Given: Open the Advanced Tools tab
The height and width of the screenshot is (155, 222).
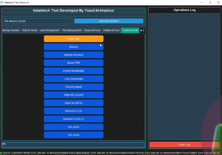Looking at the screenshot, I should (x=92, y=30).
